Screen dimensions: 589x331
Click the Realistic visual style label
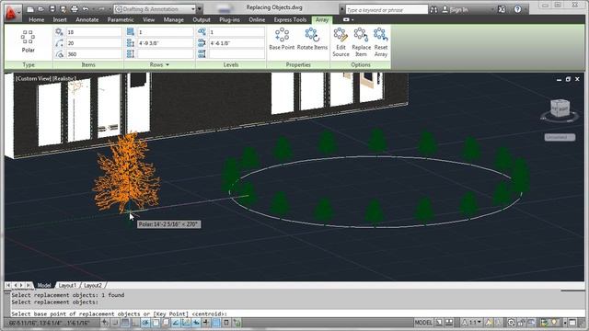pos(64,78)
